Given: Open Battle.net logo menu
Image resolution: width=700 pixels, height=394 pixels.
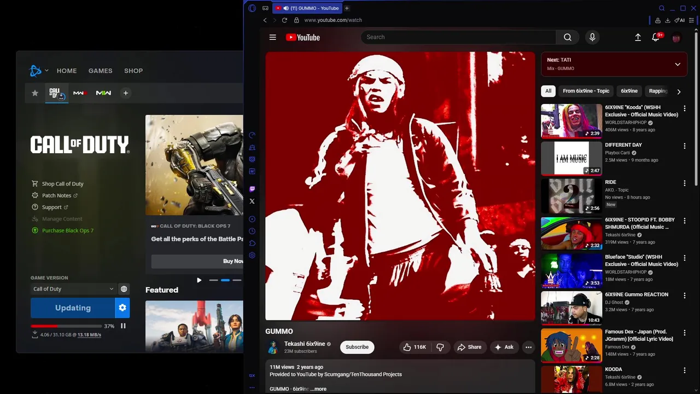Looking at the screenshot, I should coord(36,71).
